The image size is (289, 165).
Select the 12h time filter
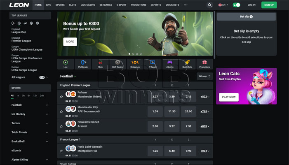pyautogui.click(x=35, y=95)
